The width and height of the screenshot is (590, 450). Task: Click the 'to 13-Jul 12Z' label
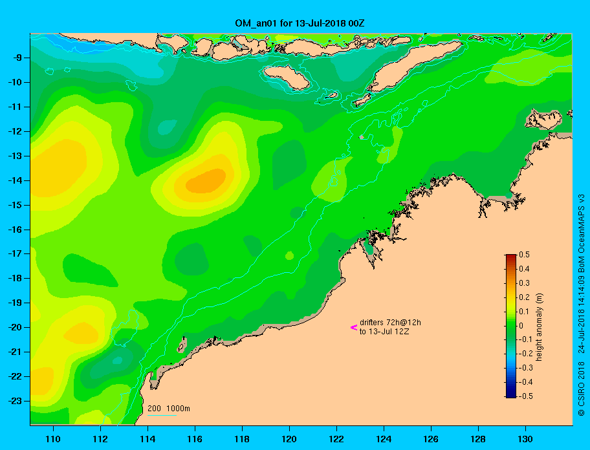(384, 332)
